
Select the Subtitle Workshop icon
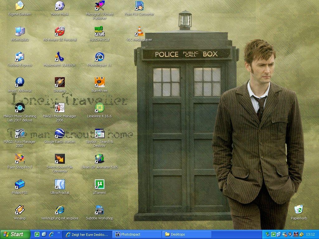[x=99, y=210]
